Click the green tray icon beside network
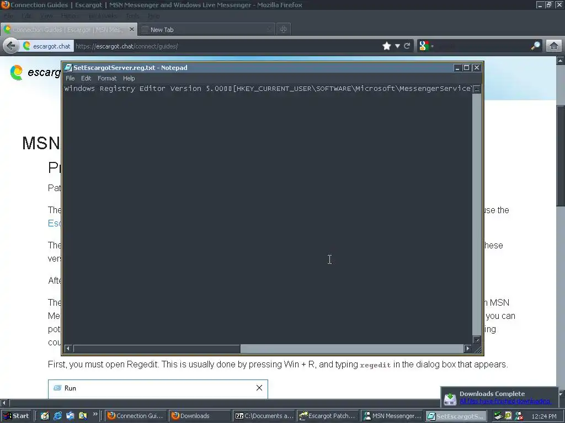This screenshot has height=423, width=565. pos(508,416)
